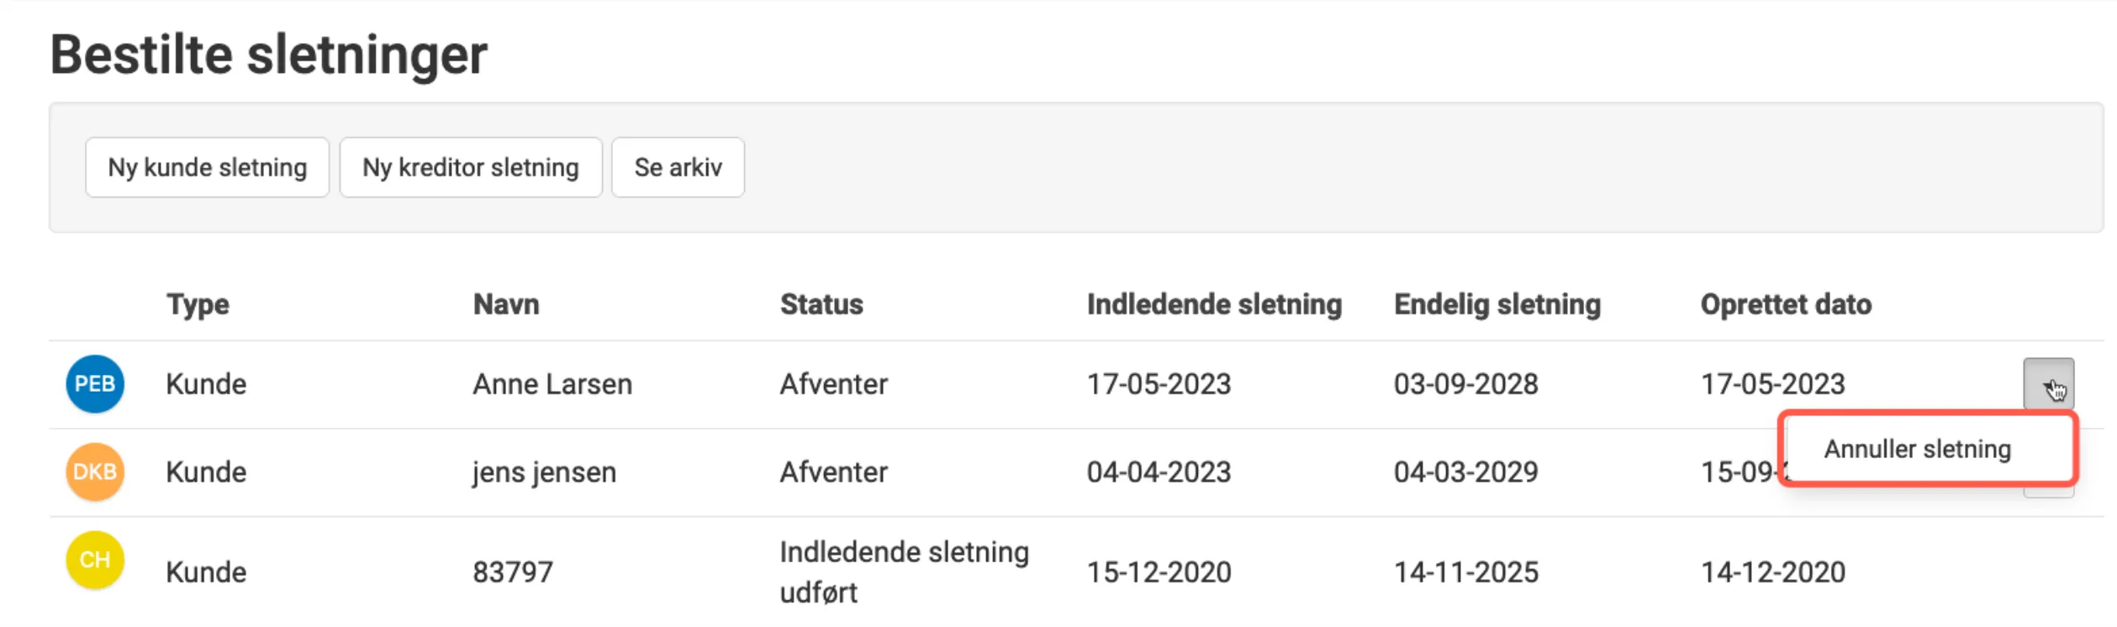Image resolution: width=2117 pixels, height=627 pixels.
Task: Choose Annuller sletning from the dropdown menu
Action: point(1917,449)
